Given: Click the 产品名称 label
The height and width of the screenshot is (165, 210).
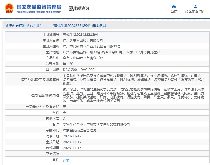Looking at the screenshot, I should [52, 58].
